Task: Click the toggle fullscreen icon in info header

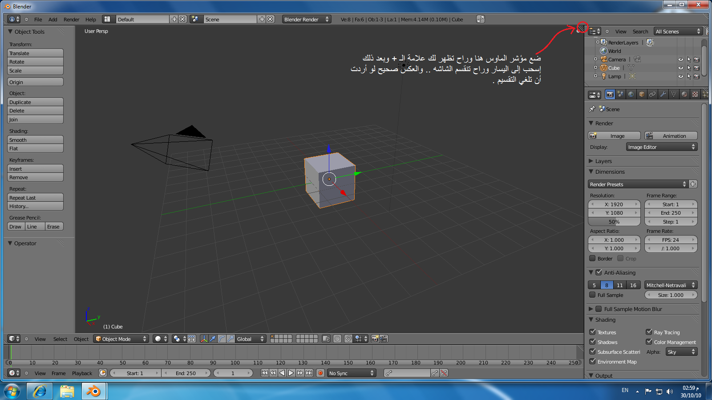Action: [480, 19]
